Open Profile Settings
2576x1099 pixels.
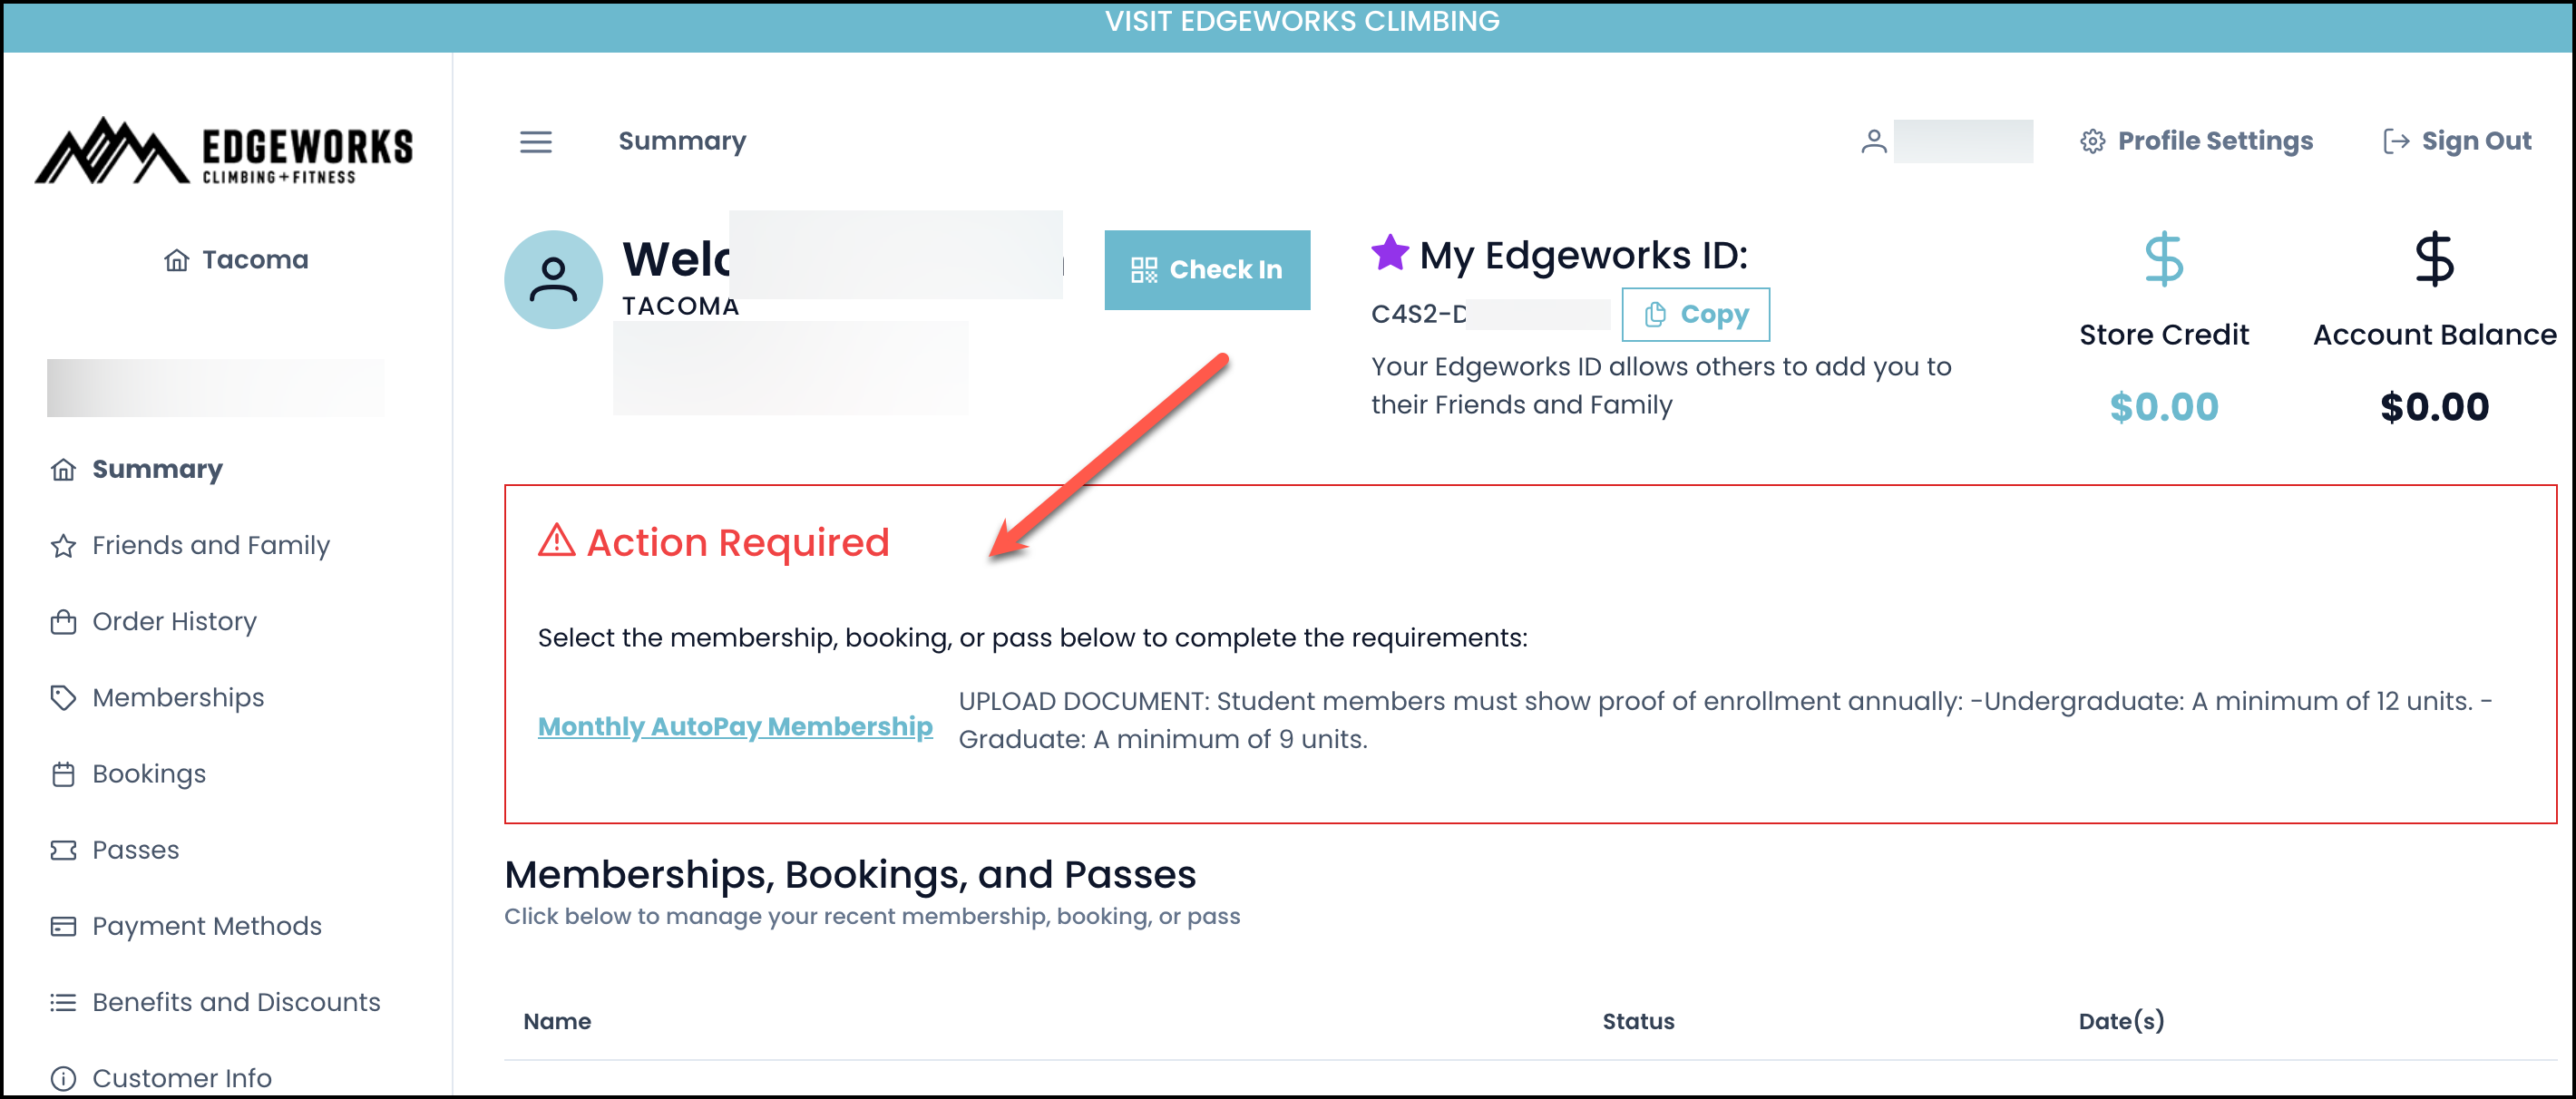click(x=2196, y=142)
